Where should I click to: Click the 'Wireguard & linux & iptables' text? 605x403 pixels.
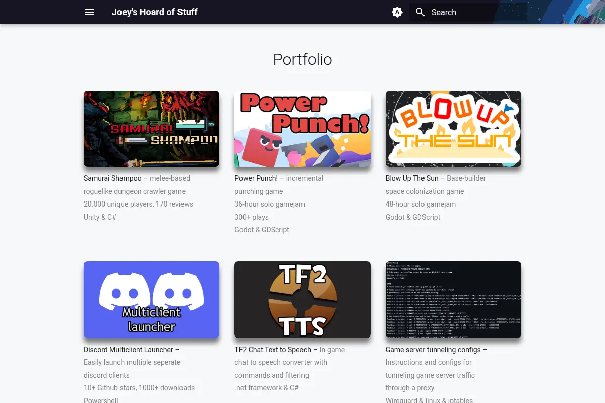click(429, 400)
